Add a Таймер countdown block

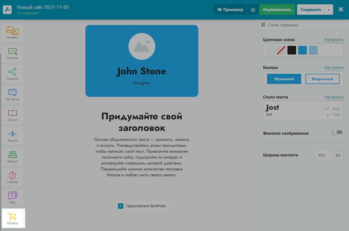pyautogui.click(x=12, y=178)
